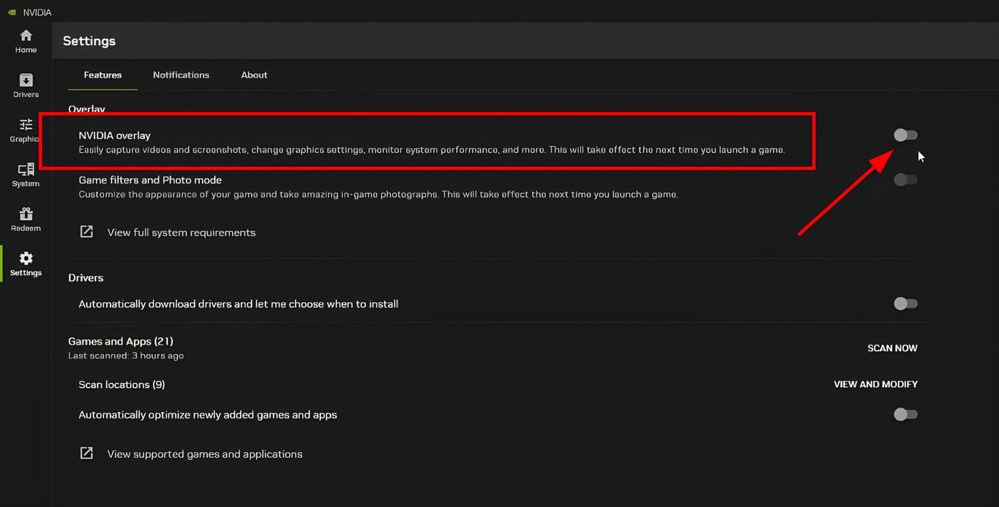Click the Game filters and Photo mode label
Viewport: 999px width, 507px height.
click(150, 180)
